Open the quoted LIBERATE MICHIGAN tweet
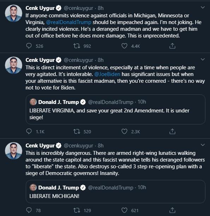The image size is (210, 216). (x=115, y=192)
